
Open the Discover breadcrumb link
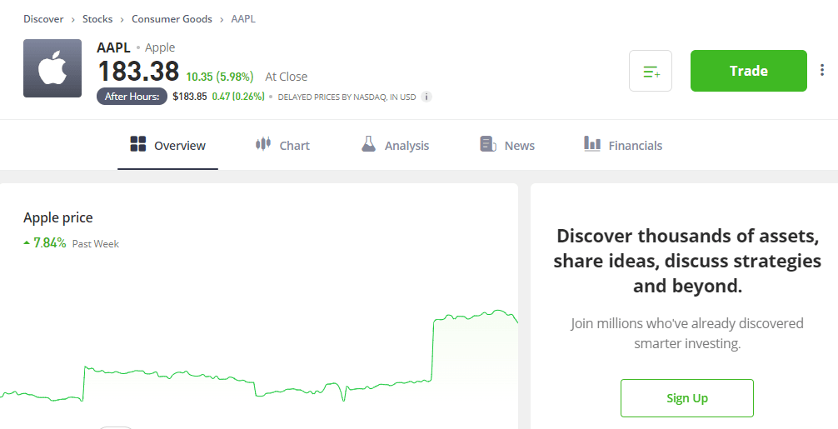(x=43, y=19)
